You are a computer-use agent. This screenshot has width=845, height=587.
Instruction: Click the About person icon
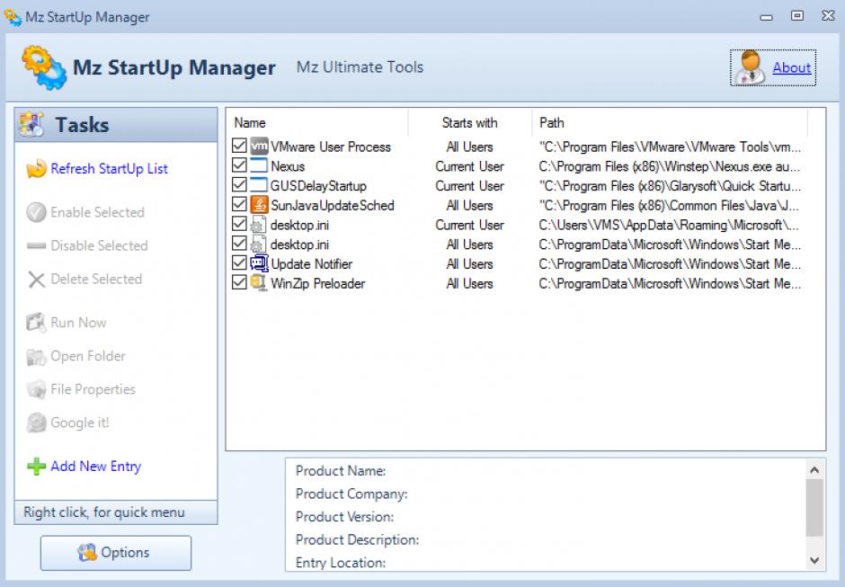point(751,67)
